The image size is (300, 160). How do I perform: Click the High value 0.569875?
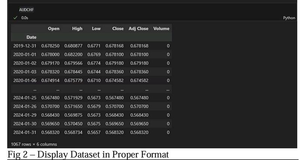pyautogui.click(x=73, y=115)
